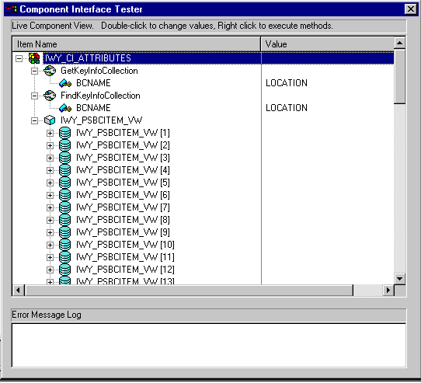
Task: Collapse the IWY_PSBCITEM_VW collection node
Action: click(34, 120)
